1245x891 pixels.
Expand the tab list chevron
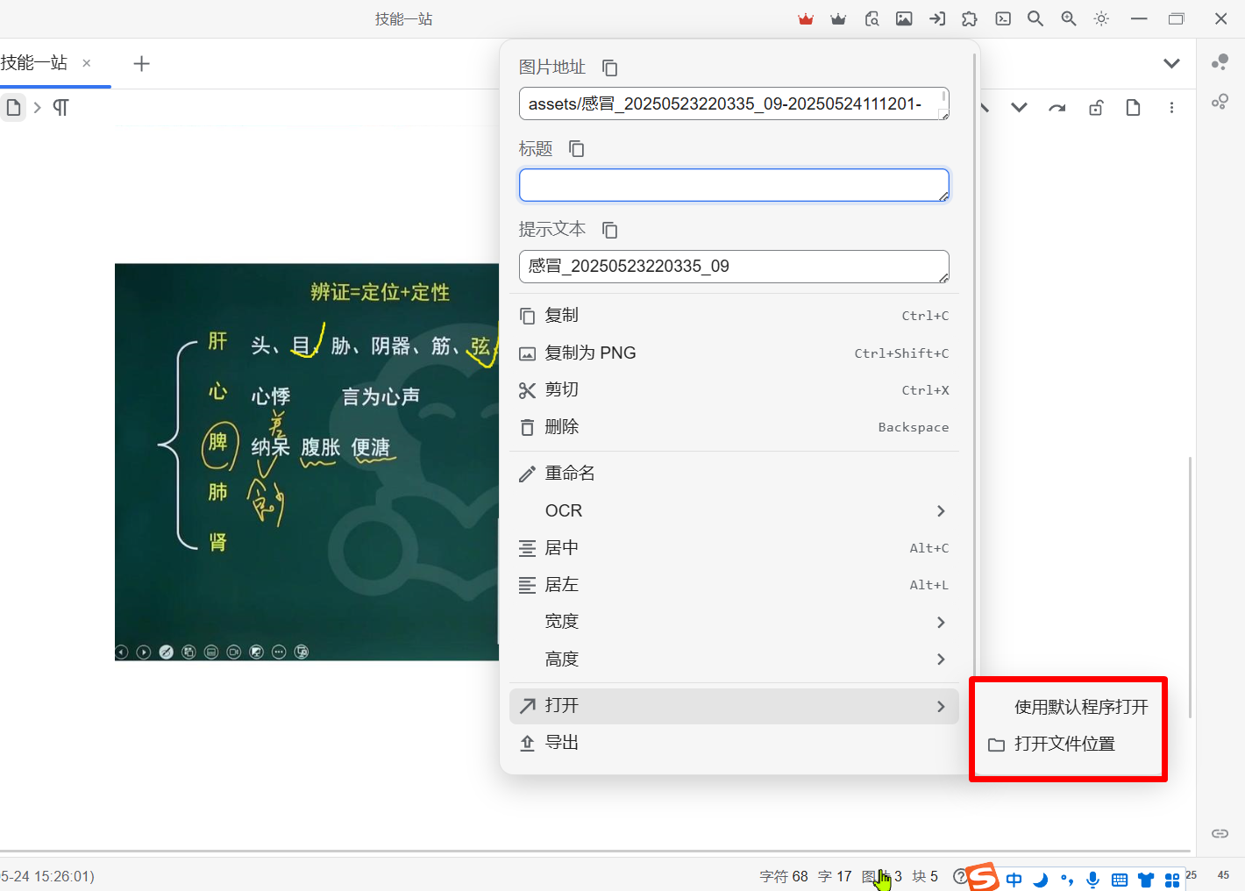click(x=1171, y=63)
